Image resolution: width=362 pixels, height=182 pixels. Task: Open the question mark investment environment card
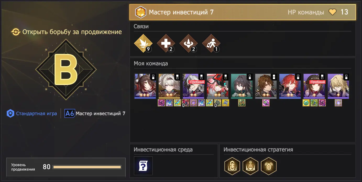143,166
